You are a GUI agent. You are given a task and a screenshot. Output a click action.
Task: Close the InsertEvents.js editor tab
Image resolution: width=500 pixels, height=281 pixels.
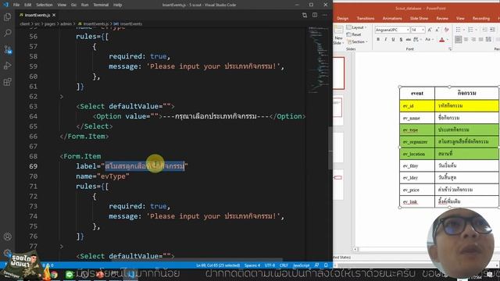click(x=54, y=15)
